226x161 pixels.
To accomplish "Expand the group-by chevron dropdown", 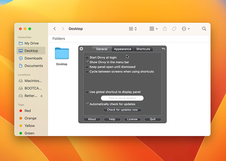I will tap(157, 29).
